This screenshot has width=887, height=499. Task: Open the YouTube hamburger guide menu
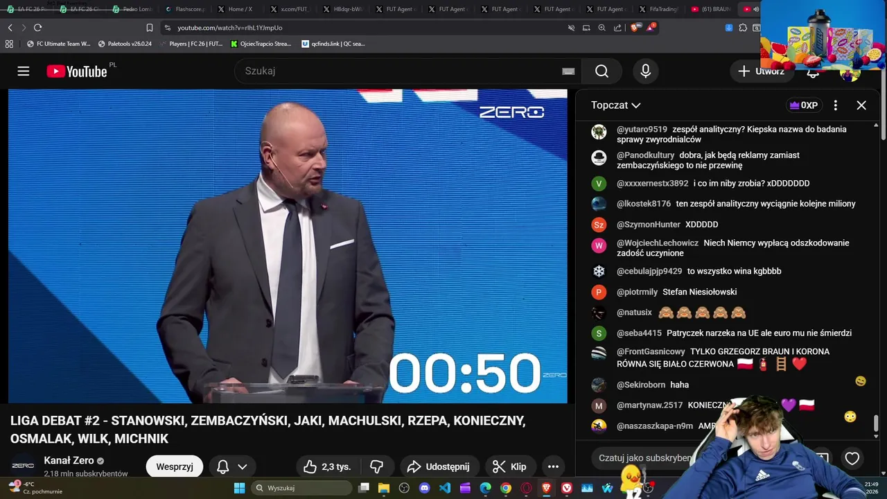24,71
